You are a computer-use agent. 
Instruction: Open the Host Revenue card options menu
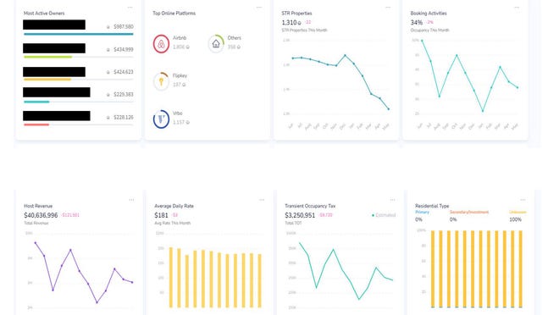point(131,200)
